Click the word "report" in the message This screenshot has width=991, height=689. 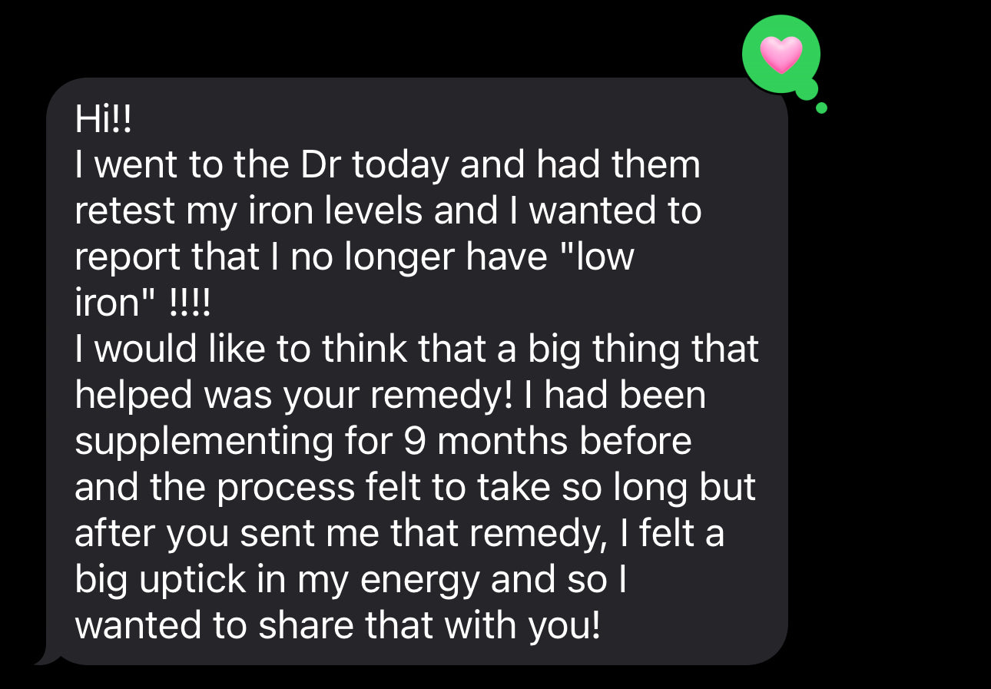[128, 257]
